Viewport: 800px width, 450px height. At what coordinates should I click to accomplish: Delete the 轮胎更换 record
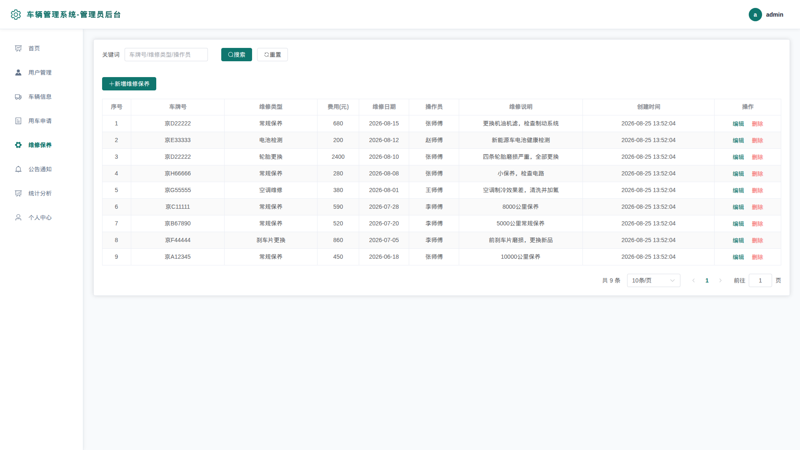[757, 157]
